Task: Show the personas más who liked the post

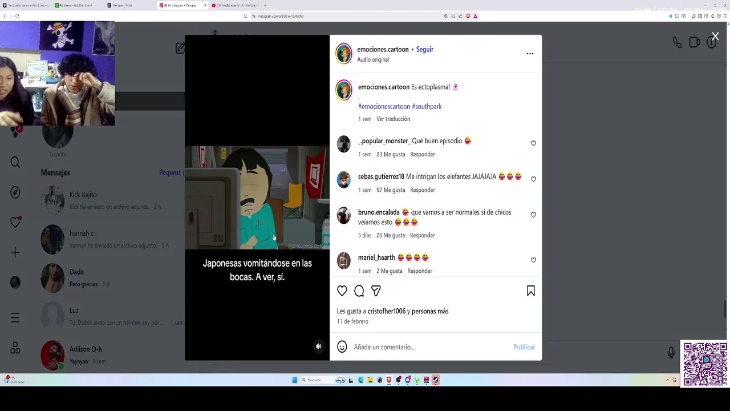Action: 430,312
